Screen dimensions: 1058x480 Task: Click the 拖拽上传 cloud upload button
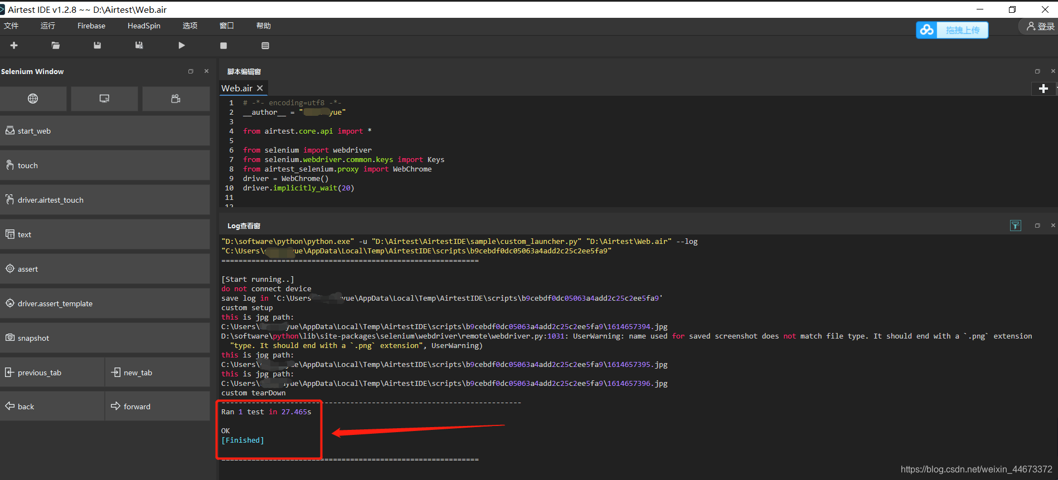coord(952,30)
